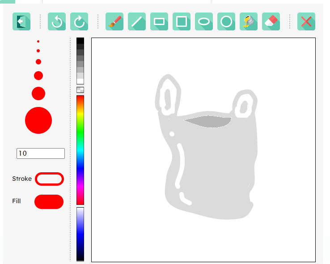Screen dimensions: 330x264
Task: Choose the fourth brush size dot
Action: (38, 76)
